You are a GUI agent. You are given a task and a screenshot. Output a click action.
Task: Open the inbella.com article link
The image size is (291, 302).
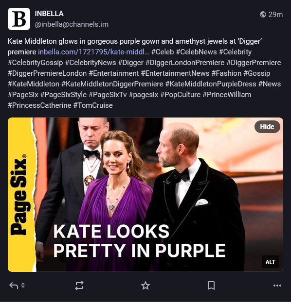(x=93, y=52)
